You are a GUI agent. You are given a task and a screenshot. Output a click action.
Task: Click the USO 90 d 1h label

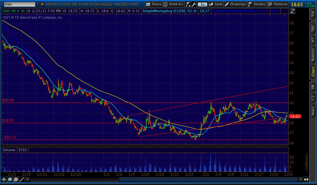[x=14, y=11]
